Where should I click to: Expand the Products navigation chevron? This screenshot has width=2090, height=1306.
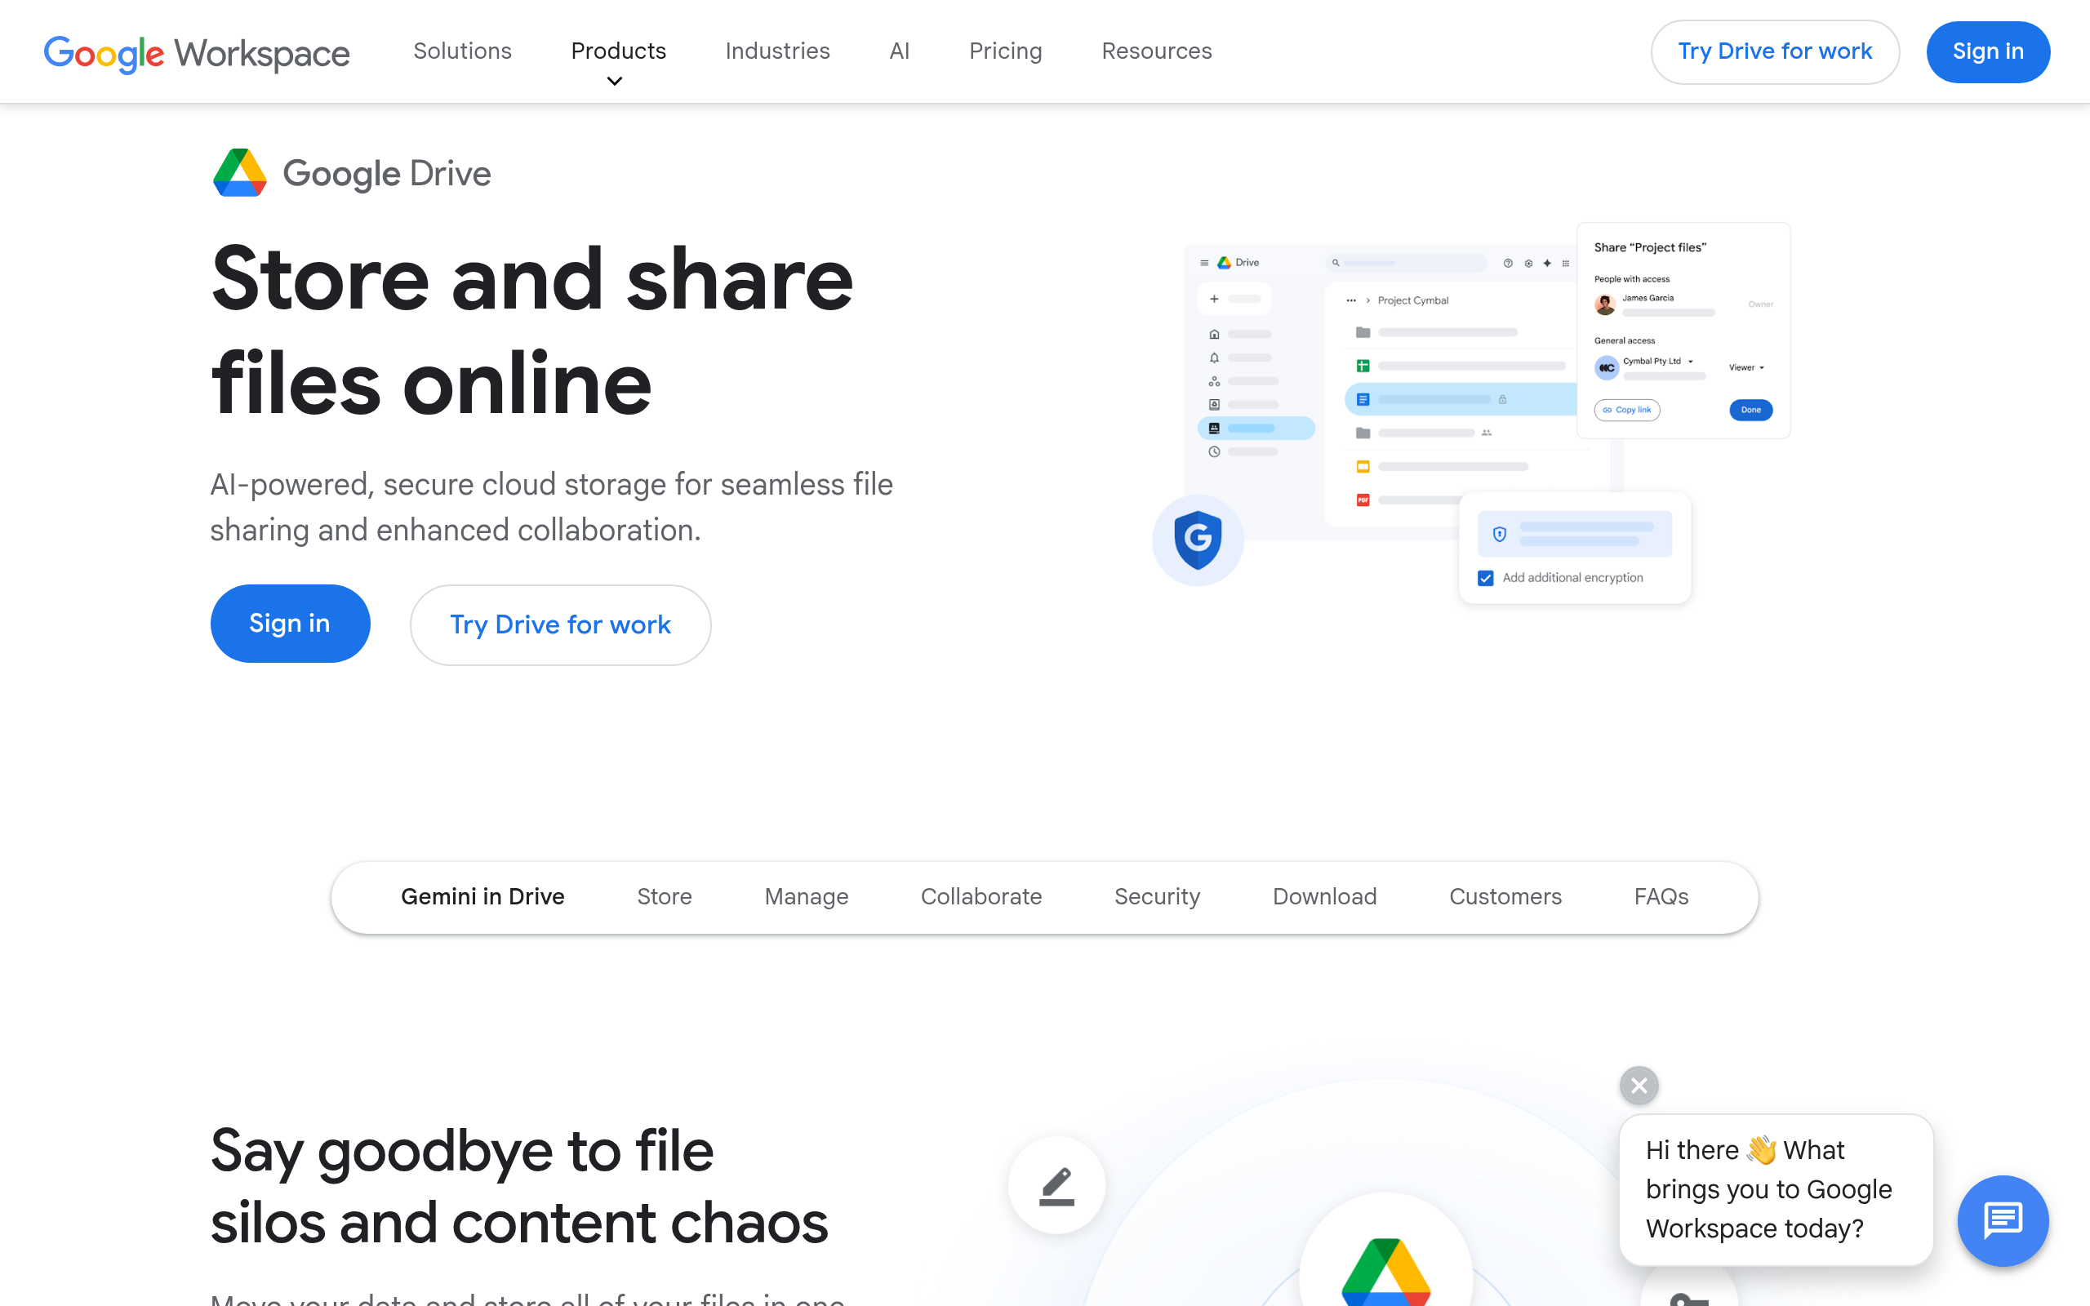(x=614, y=81)
